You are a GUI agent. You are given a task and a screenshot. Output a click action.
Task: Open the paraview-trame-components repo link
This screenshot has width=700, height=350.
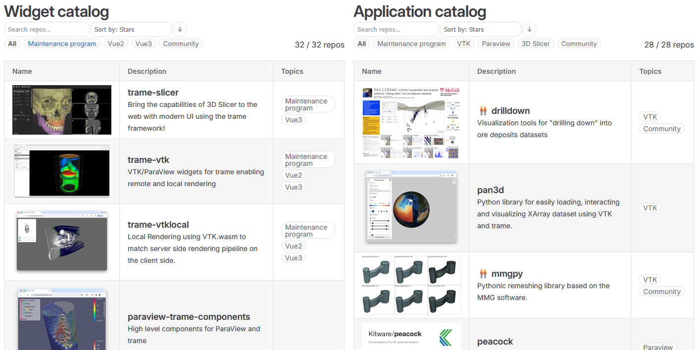point(189,316)
